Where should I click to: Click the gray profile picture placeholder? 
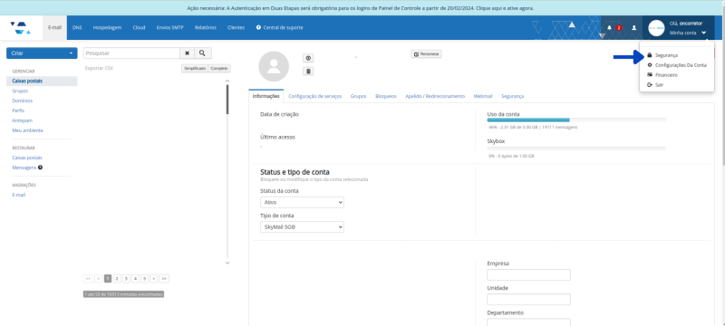pos(274,66)
